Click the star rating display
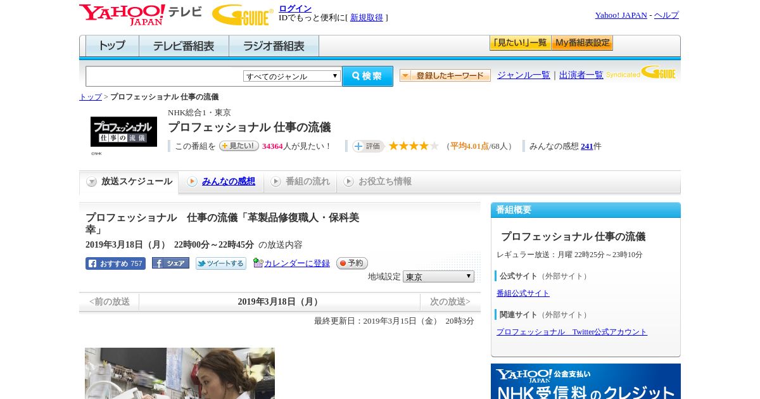 point(414,146)
